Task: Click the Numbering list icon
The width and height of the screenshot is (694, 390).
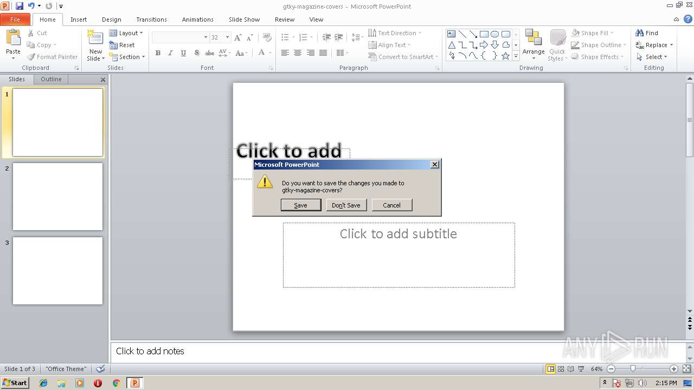Action: [303, 37]
